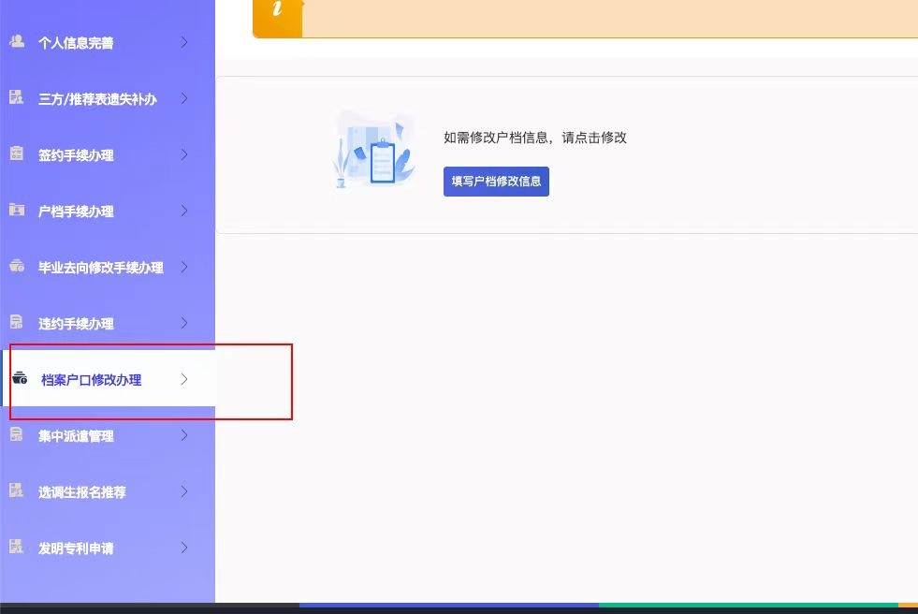
Task: Expand 个人信息完善 using its chevron arrow
Action: coord(184,42)
